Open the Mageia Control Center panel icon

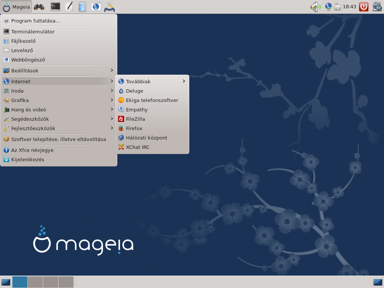109,7
